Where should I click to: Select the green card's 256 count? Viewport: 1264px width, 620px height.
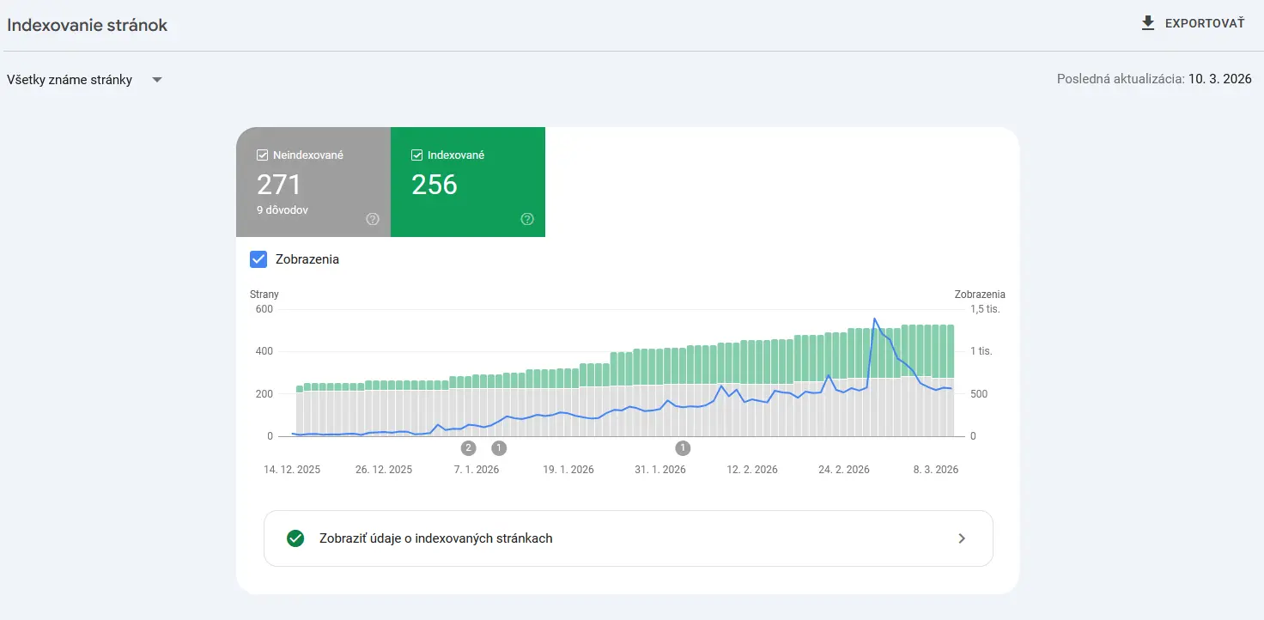click(434, 185)
